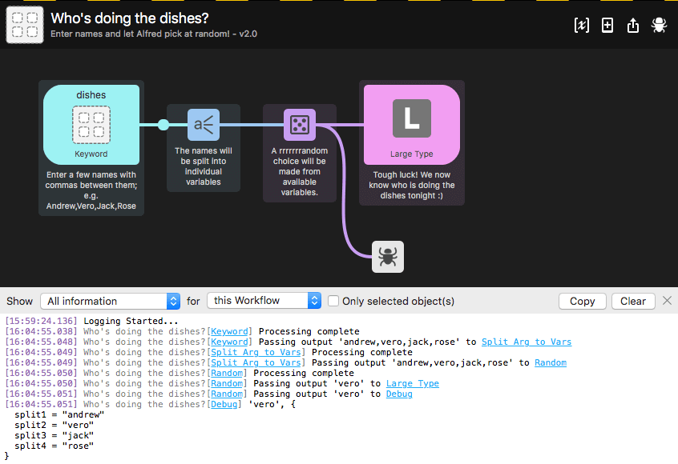Screen dimensions: 678x464
Task: Select the dishes Keyword node
Action: [91, 124]
